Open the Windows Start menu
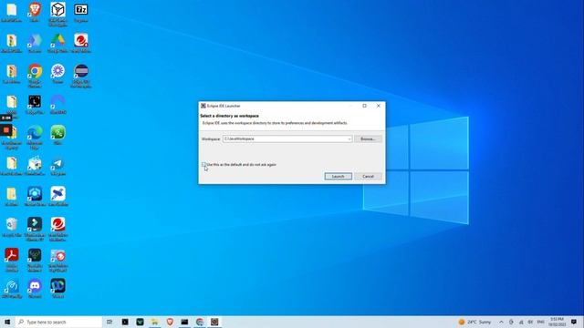Viewport: 584px width, 328px height. (x=7, y=322)
